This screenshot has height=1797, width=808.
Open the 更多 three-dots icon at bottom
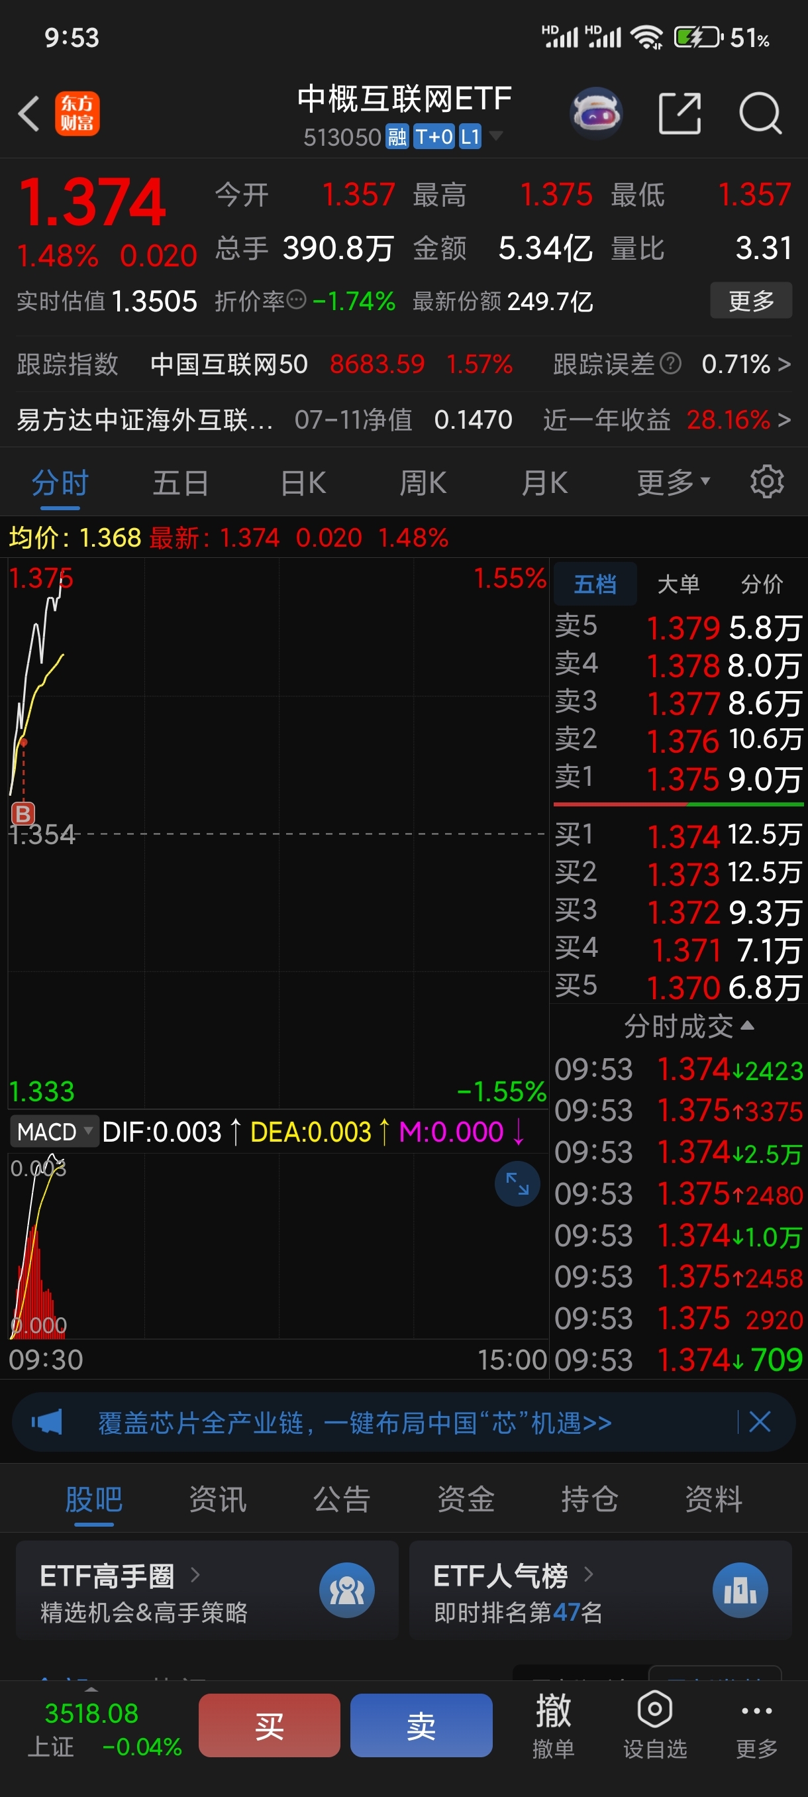(x=756, y=1712)
